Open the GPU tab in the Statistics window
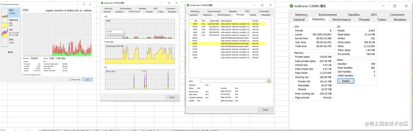 (374, 15)
